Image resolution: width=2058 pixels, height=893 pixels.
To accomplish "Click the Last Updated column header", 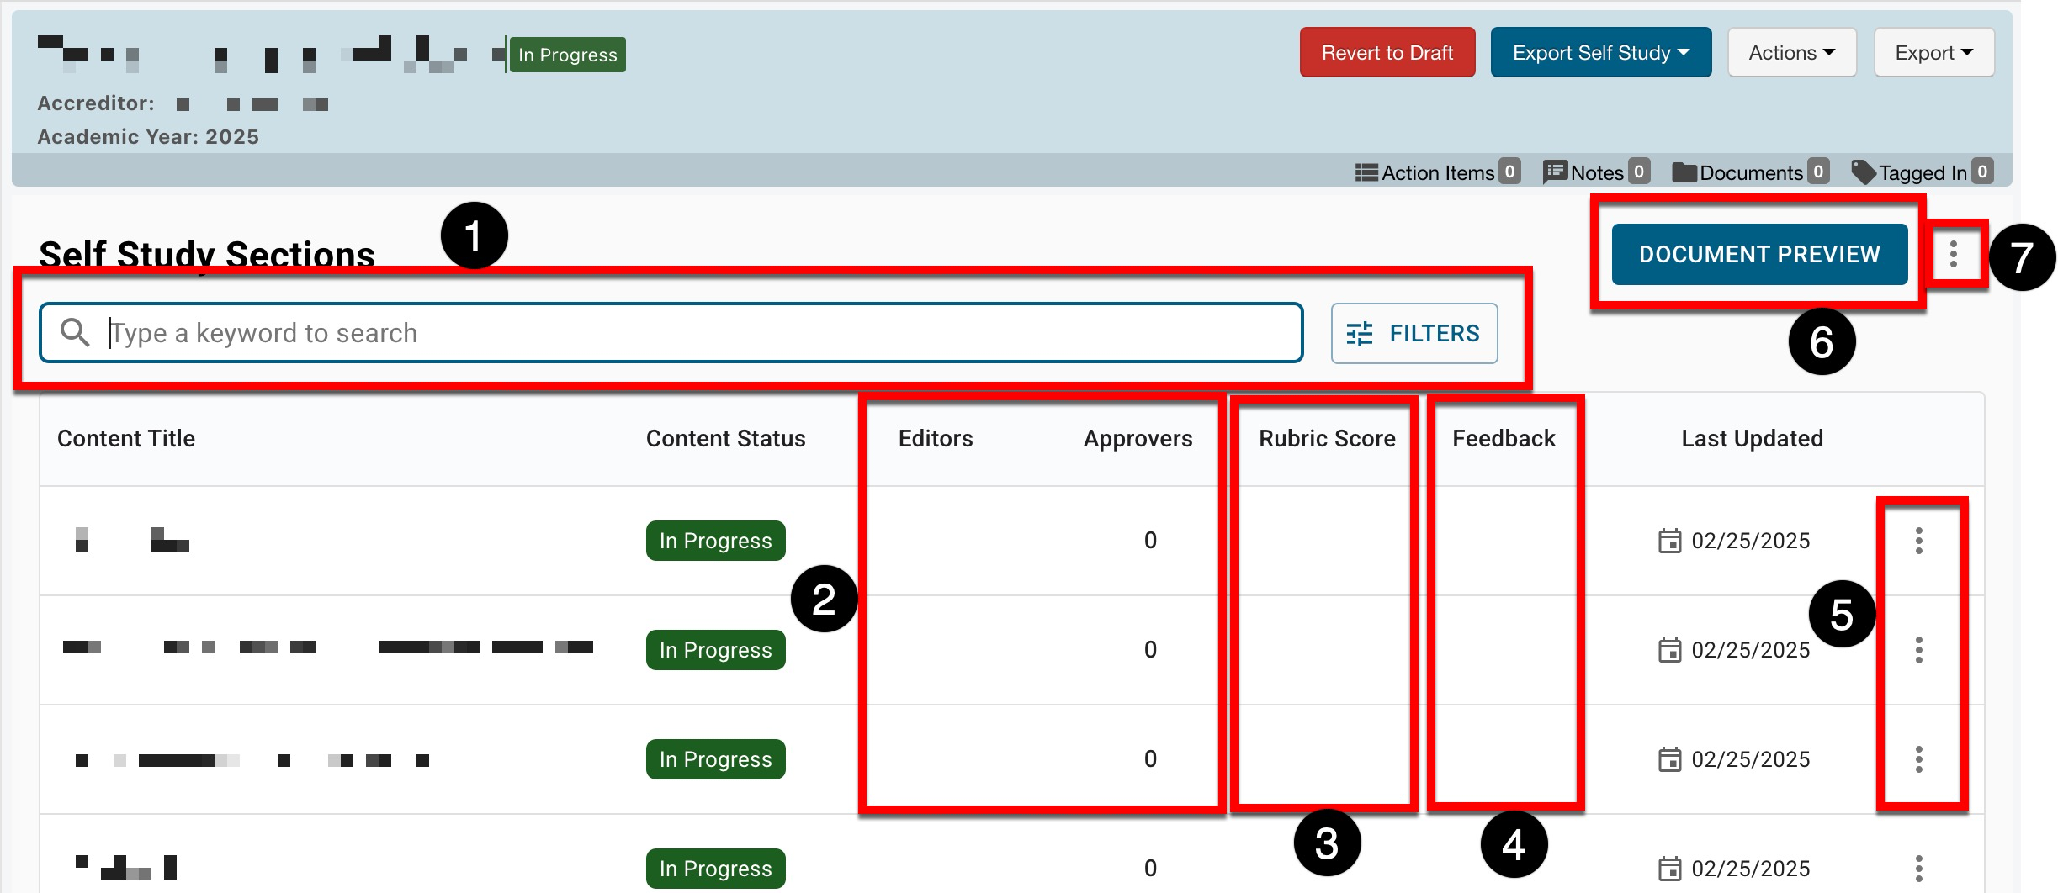I will coord(1752,439).
